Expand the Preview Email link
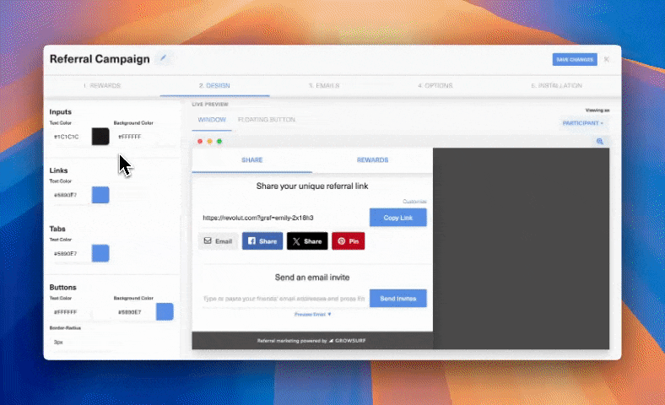Screen dimensions: 665x405 pos(312,314)
